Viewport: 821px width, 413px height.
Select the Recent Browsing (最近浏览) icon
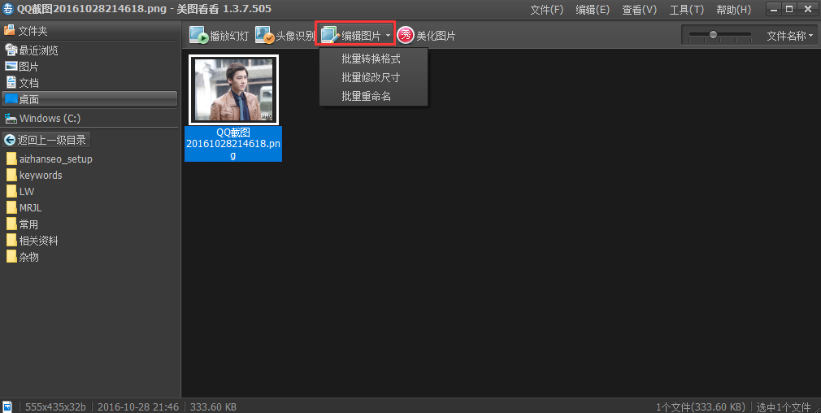click(x=11, y=50)
